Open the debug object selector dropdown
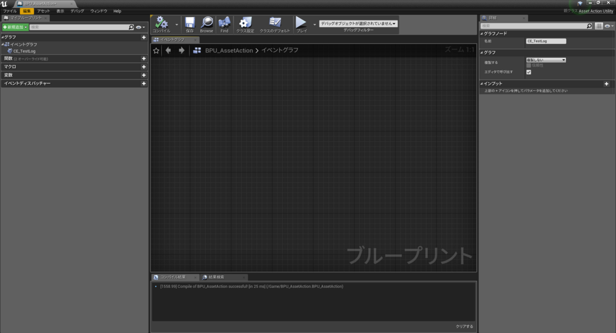 359,23
